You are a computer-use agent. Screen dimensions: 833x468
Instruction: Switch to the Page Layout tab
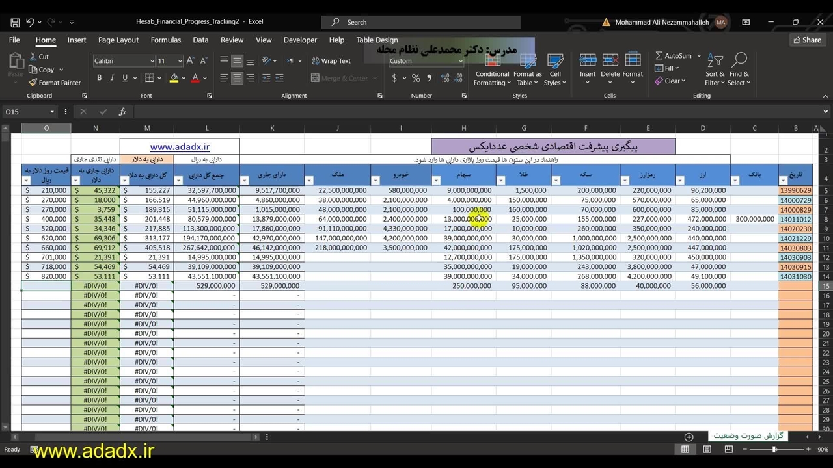118,40
